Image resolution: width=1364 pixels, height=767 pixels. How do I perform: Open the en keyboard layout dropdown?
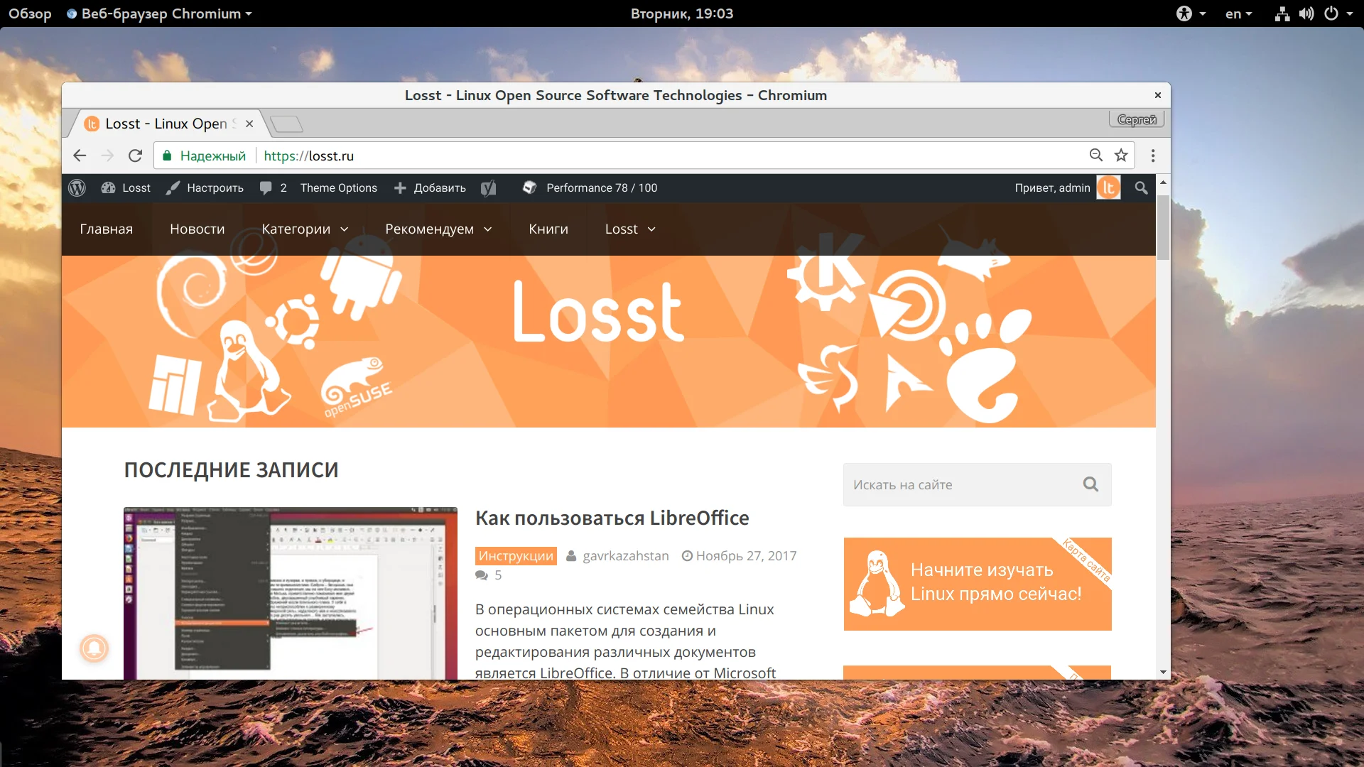(x=1238, y=13)
